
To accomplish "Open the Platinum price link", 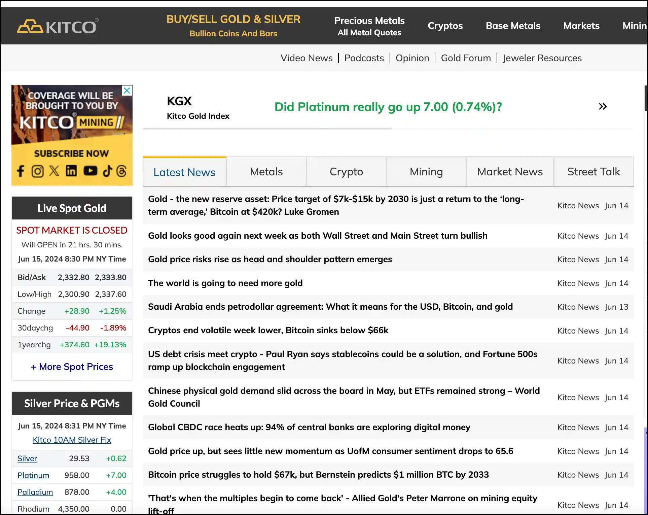I will (33, 475).
